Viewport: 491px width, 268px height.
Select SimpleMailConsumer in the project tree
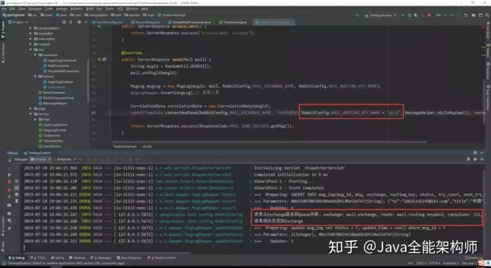point(61,71)
